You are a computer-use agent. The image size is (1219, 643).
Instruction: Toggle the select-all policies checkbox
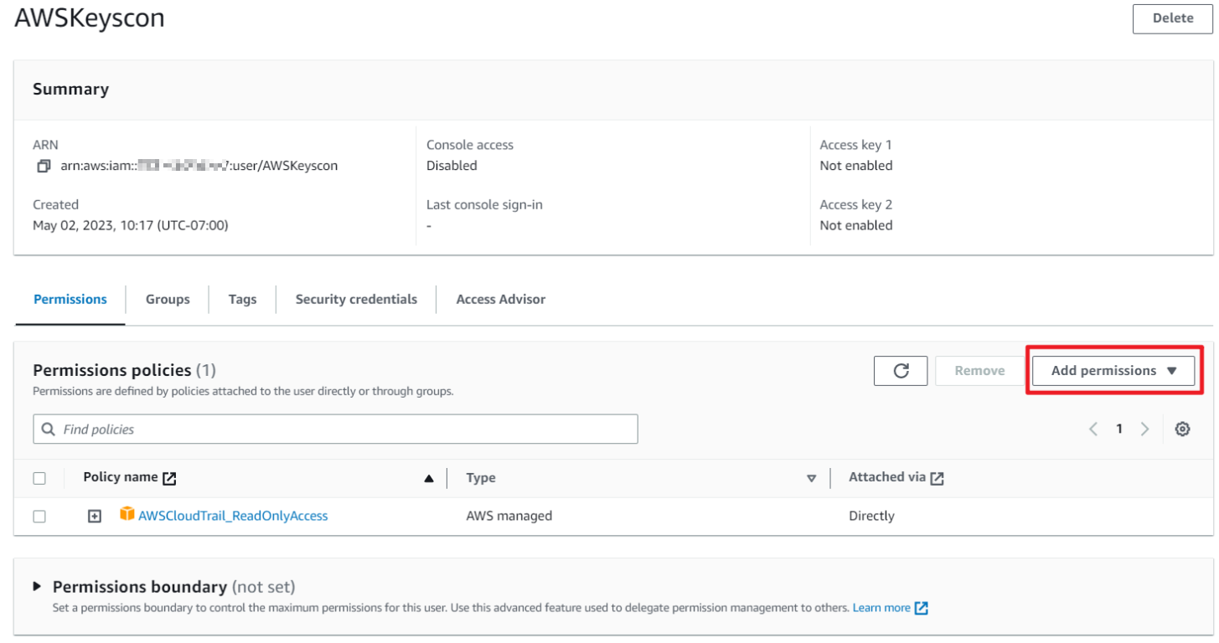pyautogui.click(x=39, y=478)
